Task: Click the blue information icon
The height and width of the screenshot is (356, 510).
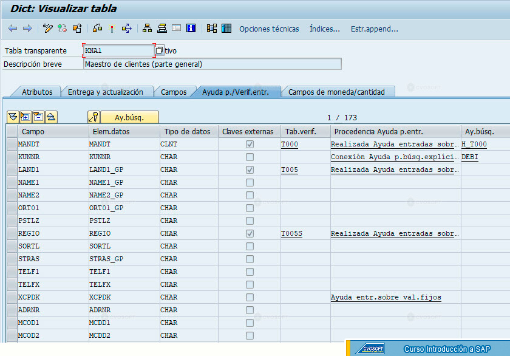Action: pos(191,29)
